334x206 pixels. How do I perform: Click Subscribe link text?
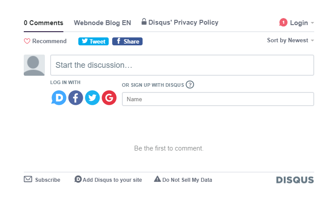click(x=48, y=180)
